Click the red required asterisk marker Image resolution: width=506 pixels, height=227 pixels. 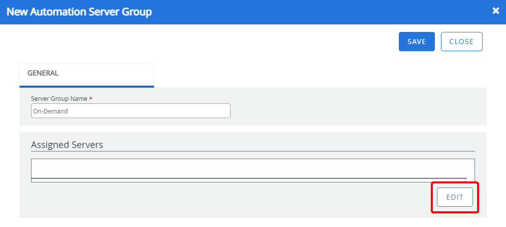(x=91, y=98)
